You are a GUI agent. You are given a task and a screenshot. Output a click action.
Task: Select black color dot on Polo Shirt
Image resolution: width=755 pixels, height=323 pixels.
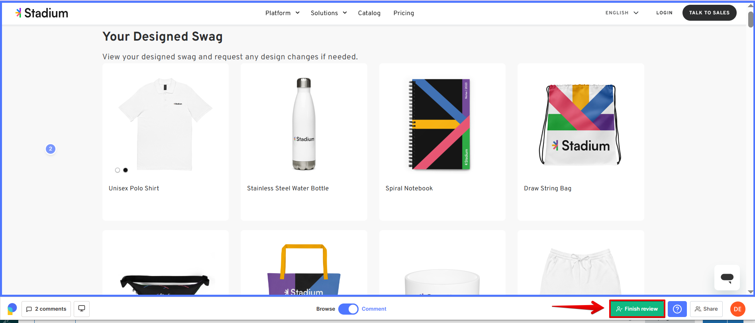coord(126,170)
